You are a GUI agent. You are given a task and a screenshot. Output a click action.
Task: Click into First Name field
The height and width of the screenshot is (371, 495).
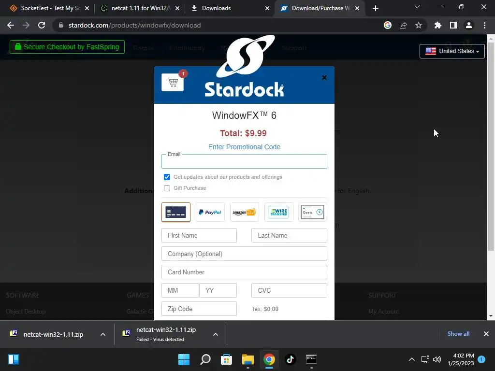click(199, 235)
